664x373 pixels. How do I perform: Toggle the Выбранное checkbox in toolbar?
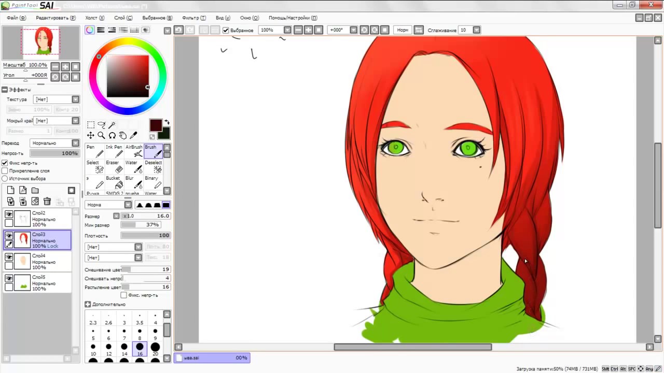[226, 30]
